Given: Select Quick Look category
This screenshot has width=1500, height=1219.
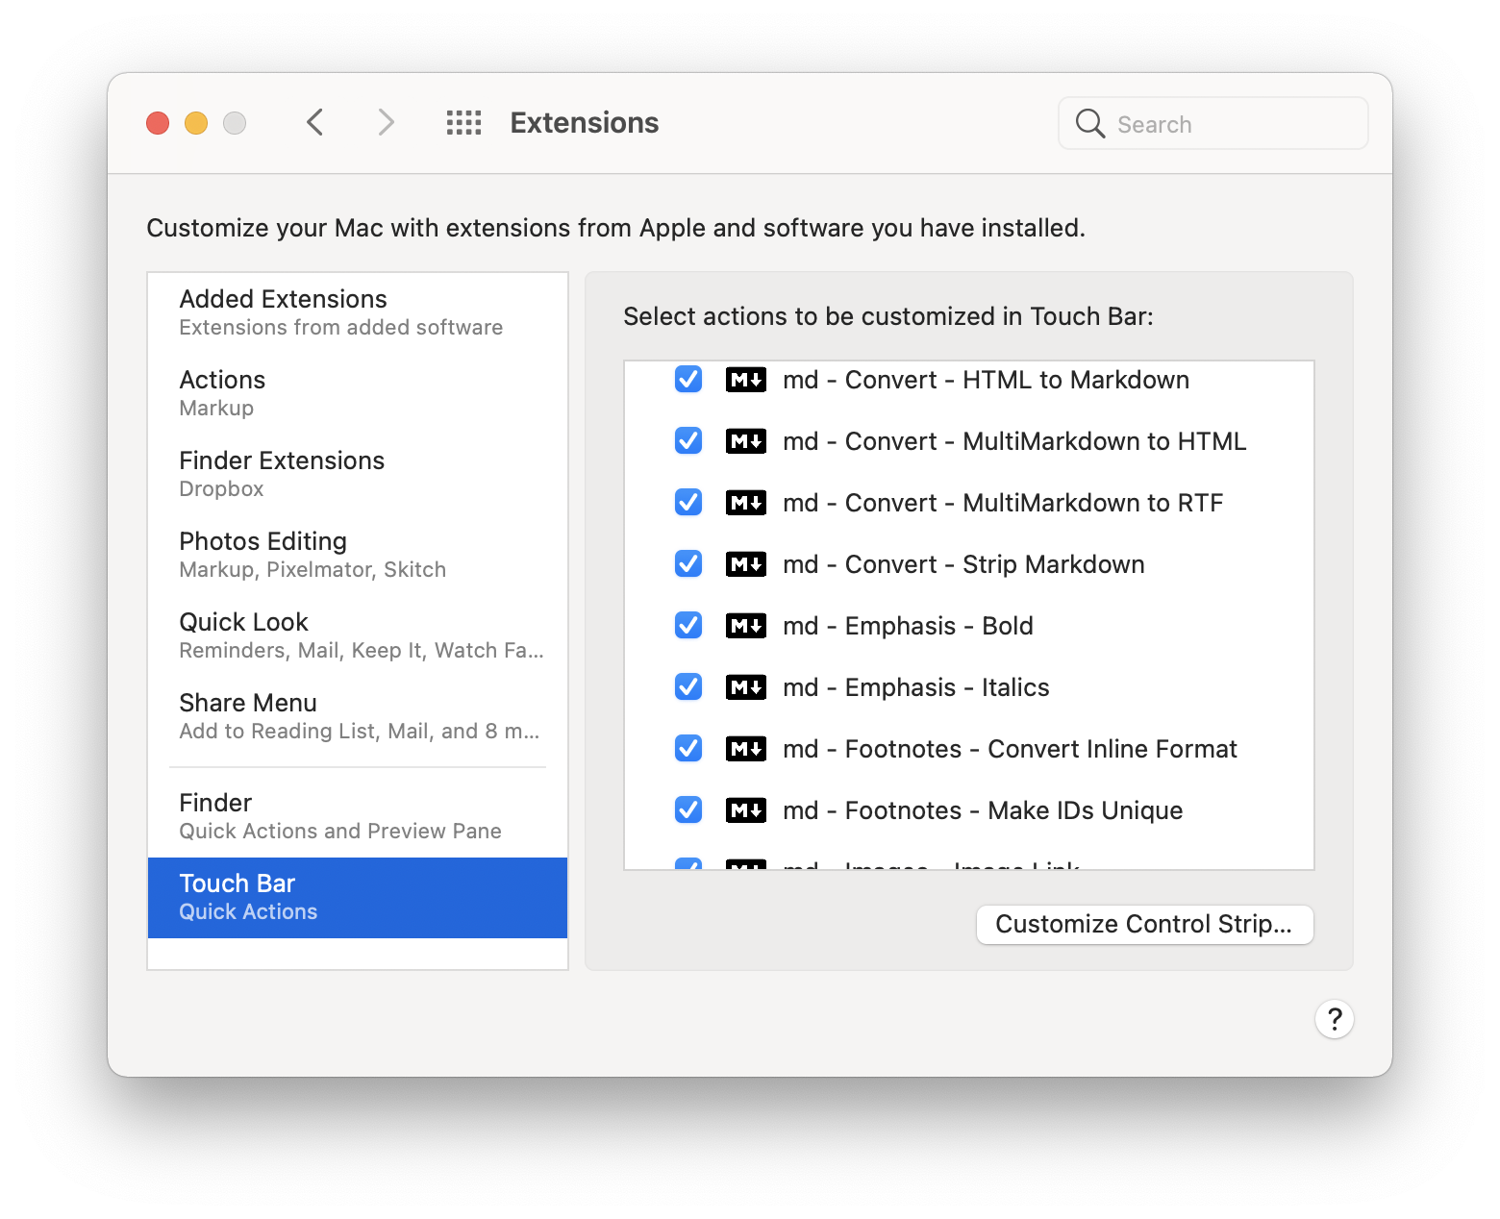Looking at the screenshot, I should point(358,635).
